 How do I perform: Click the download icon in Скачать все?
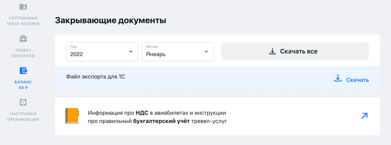(273, 52)
